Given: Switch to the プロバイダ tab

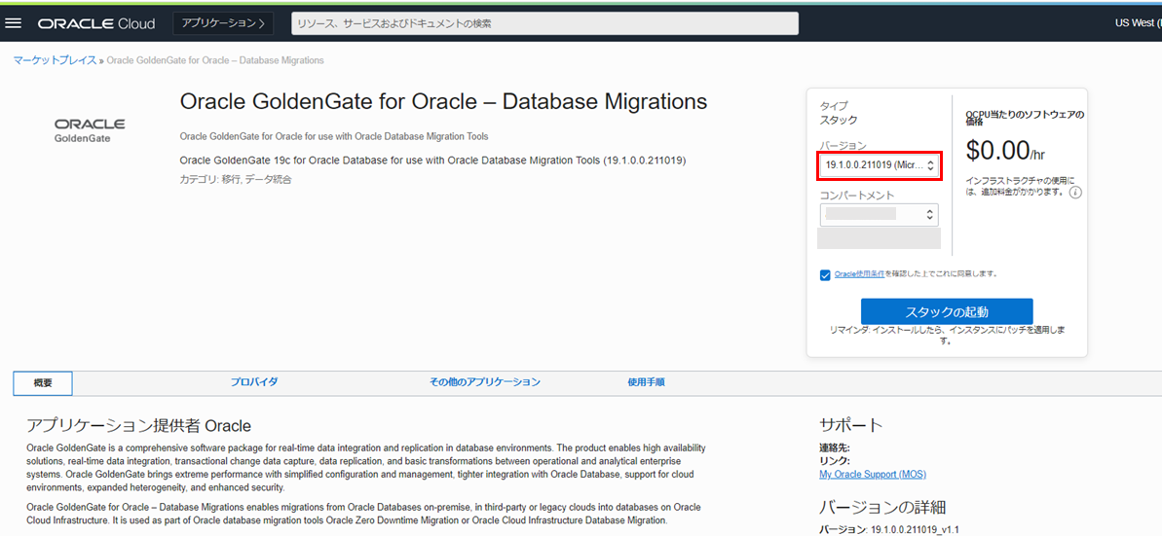Looking at the screenshot, I should coord(254,382).
